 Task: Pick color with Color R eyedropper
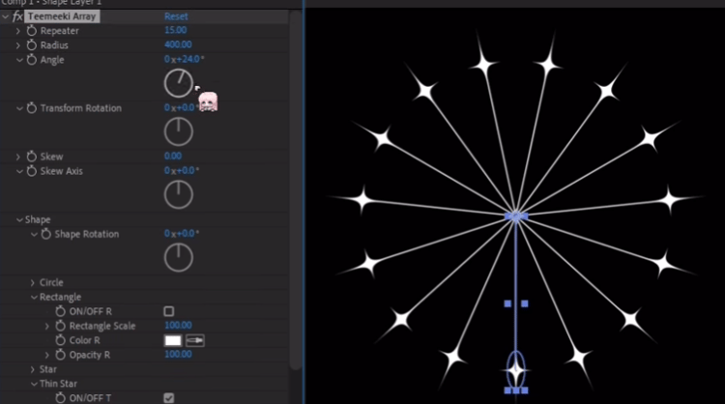point(194,340)
